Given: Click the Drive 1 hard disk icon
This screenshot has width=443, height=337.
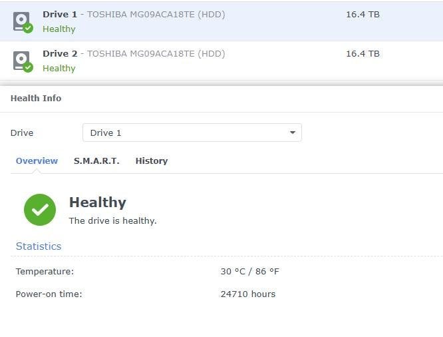Looking at the screenshot, I should pyautogui.click(x=22, y=21).
